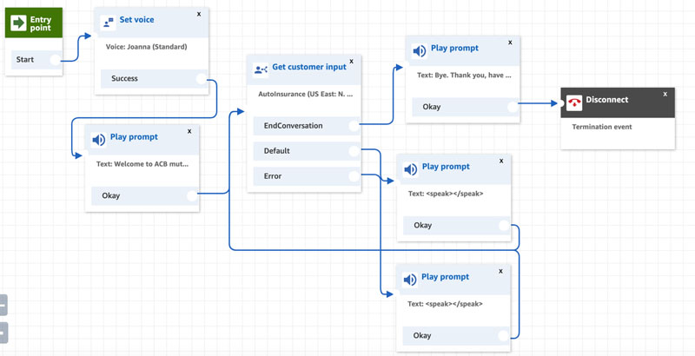Click the Get customer input block icon
This screenshot has width=695, height=356.
(x=260, y=69)
